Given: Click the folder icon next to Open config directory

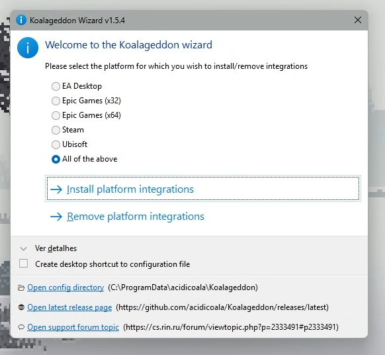Looking at the screenshot, I should tap(21, 287).
